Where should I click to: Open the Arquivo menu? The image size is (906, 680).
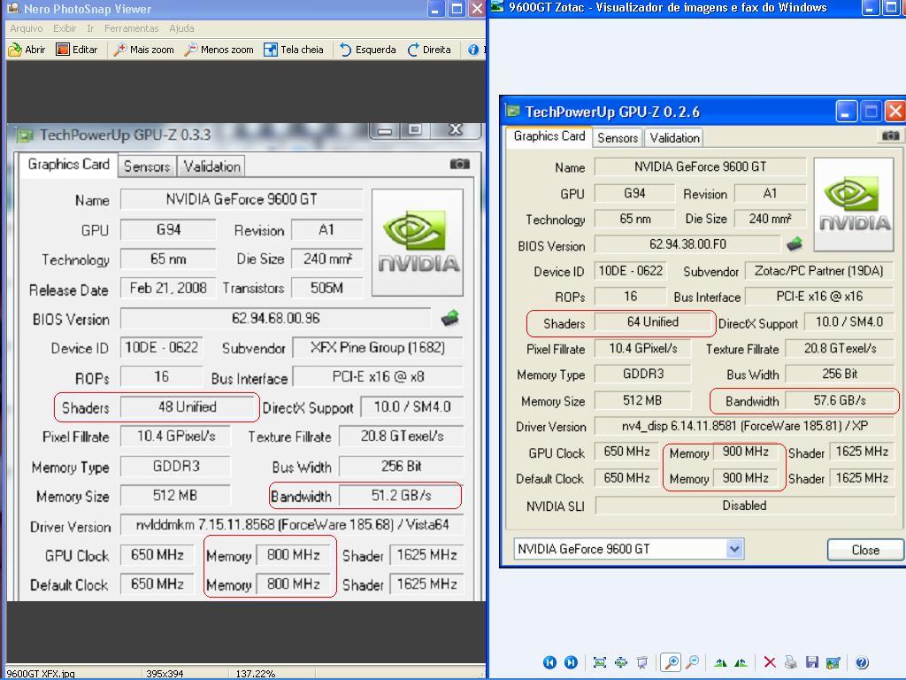click(26, 28)
